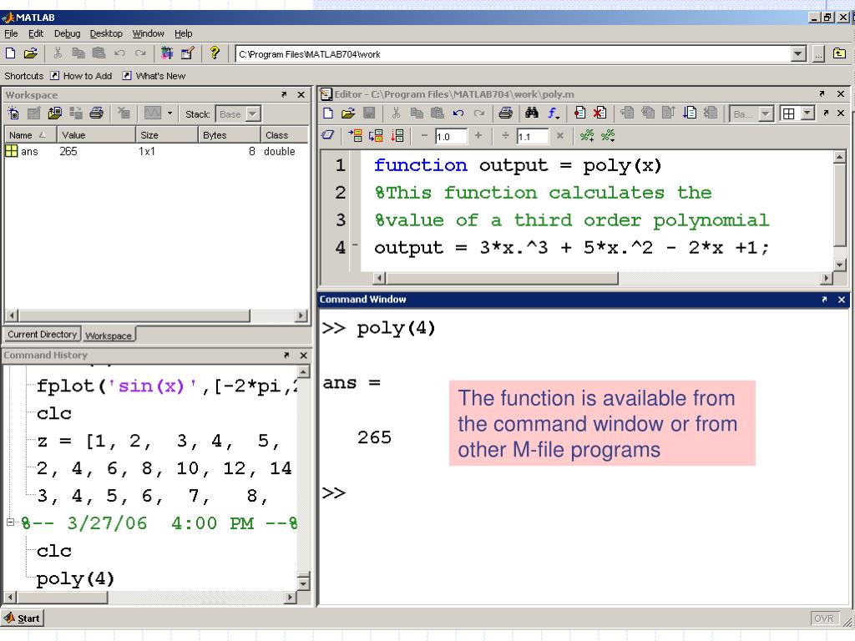Click the increment value field showing 1.0
855x641 pixels.
(451, 136)
